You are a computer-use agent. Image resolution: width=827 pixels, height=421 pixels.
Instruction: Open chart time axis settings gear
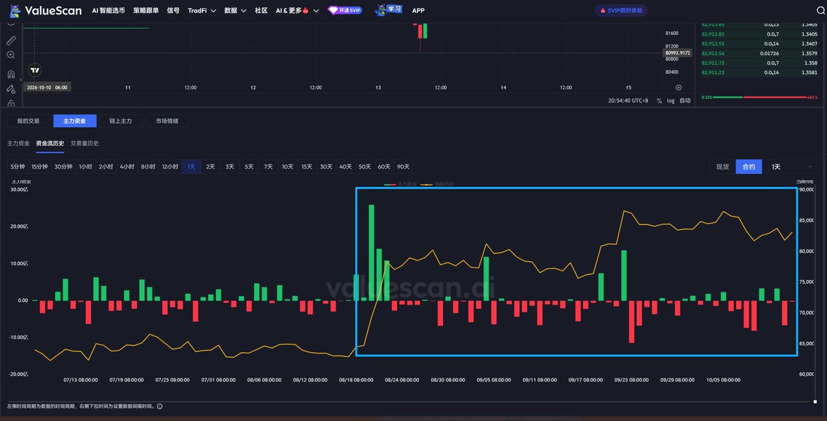[679, 87]
